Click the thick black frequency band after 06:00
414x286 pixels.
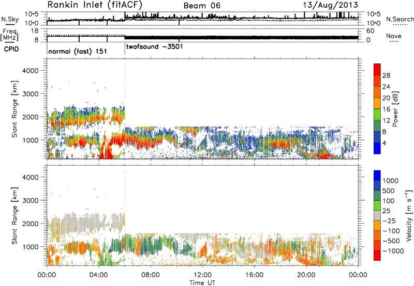point(241,37)
